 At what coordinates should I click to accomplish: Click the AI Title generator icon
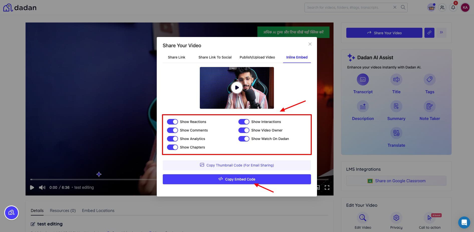[396, 80]
